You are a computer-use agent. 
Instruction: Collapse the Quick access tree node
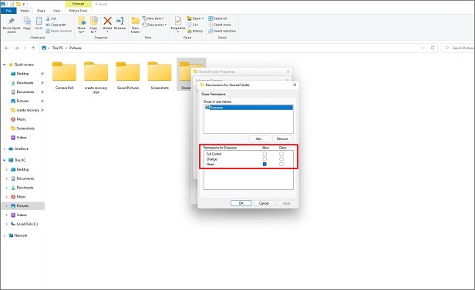[x=5, y=65]
